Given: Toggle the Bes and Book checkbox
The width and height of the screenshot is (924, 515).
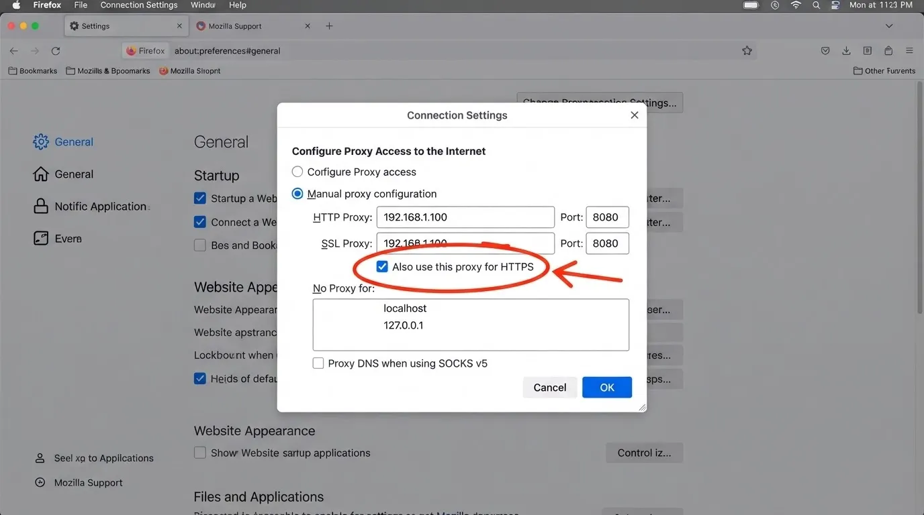Looking at the screenshot, I should pos(199,245).
